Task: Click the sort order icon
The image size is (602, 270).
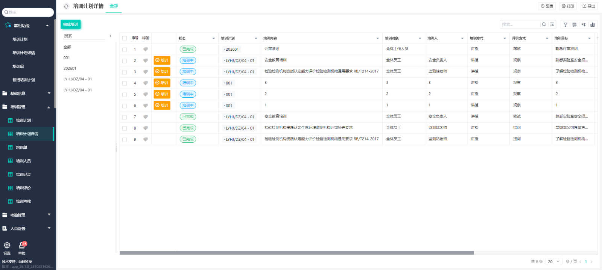Action: [584, 24]
